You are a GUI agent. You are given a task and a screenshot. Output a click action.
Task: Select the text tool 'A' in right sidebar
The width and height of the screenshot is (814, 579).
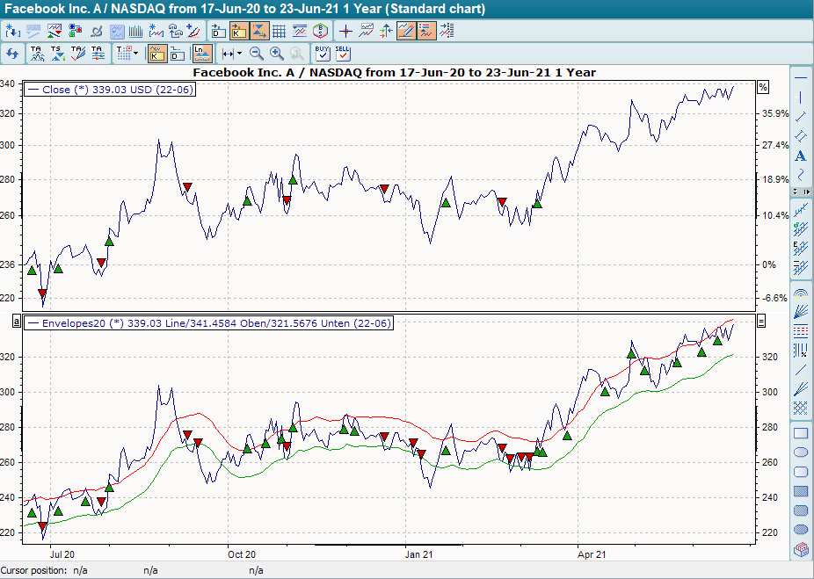coord(800,156)
